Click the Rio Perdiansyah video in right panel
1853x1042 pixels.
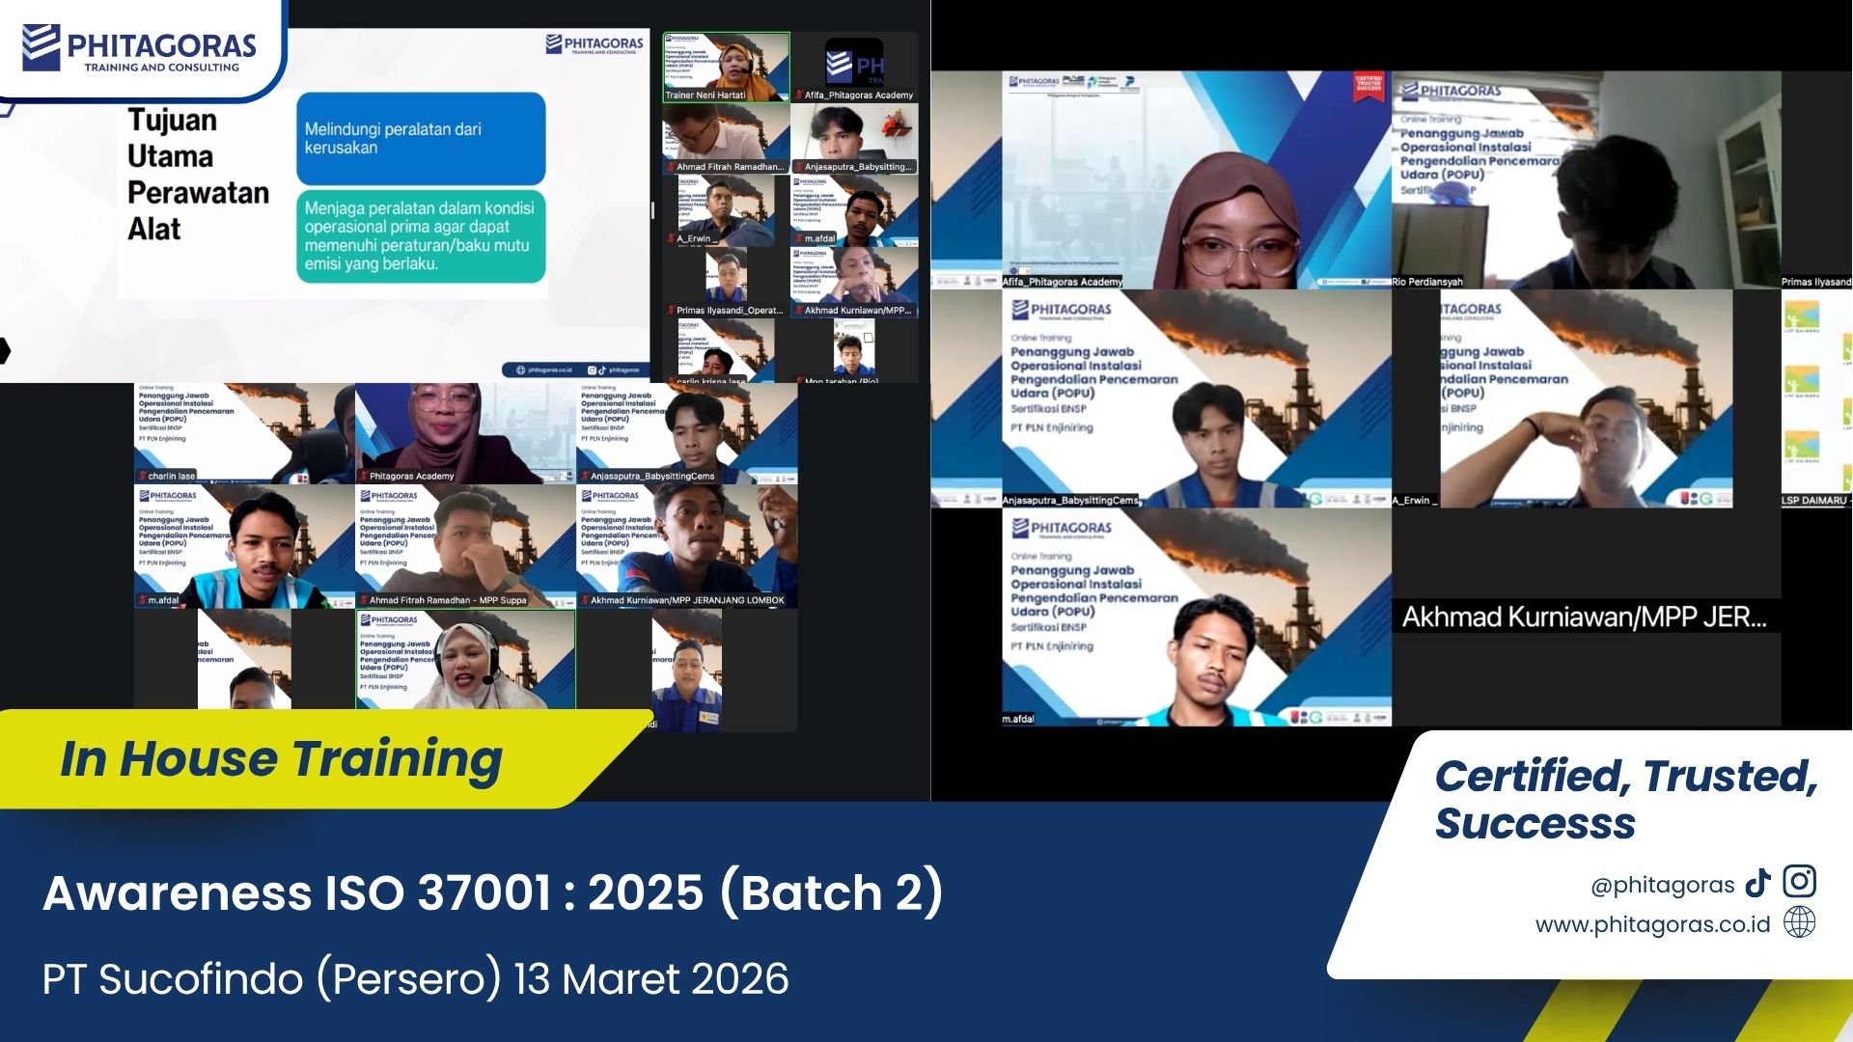point(1586,179)
